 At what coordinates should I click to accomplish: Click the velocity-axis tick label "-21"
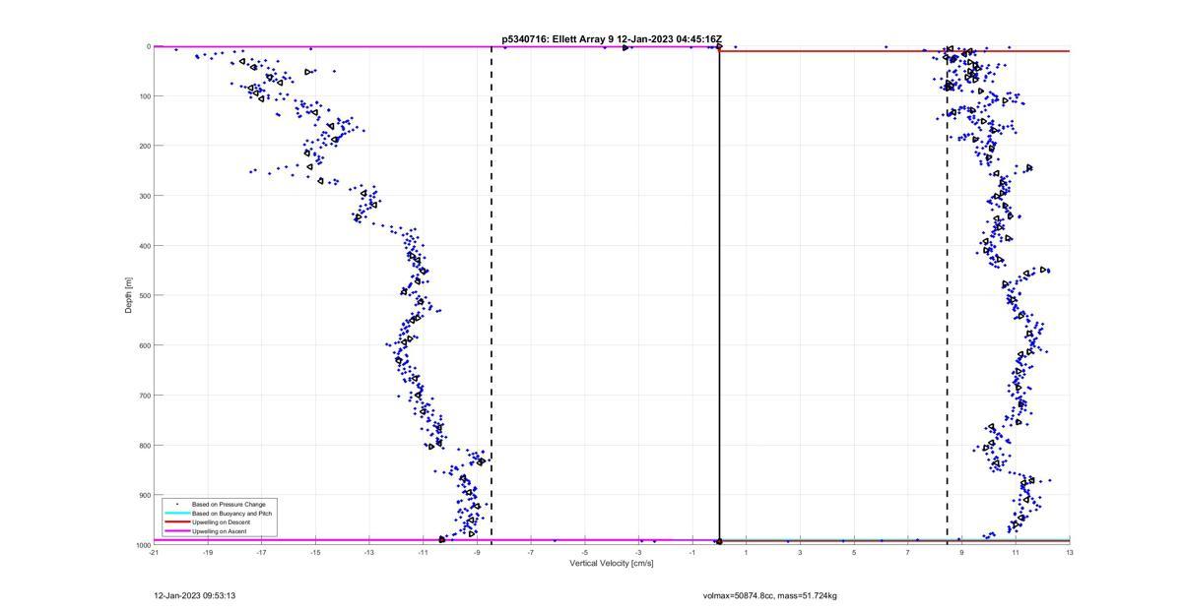[154, 552]
